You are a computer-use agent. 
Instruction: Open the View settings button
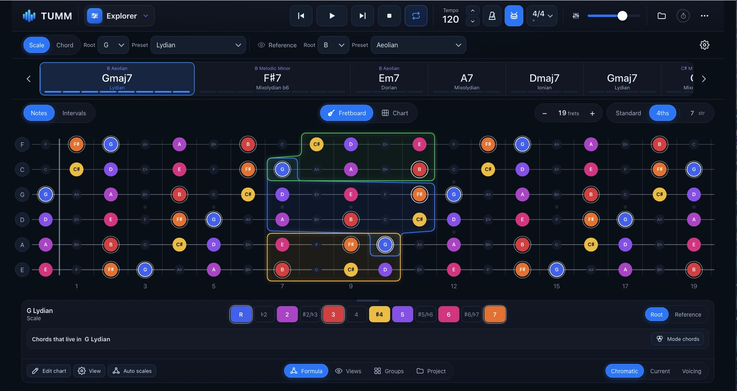point(89,371)
